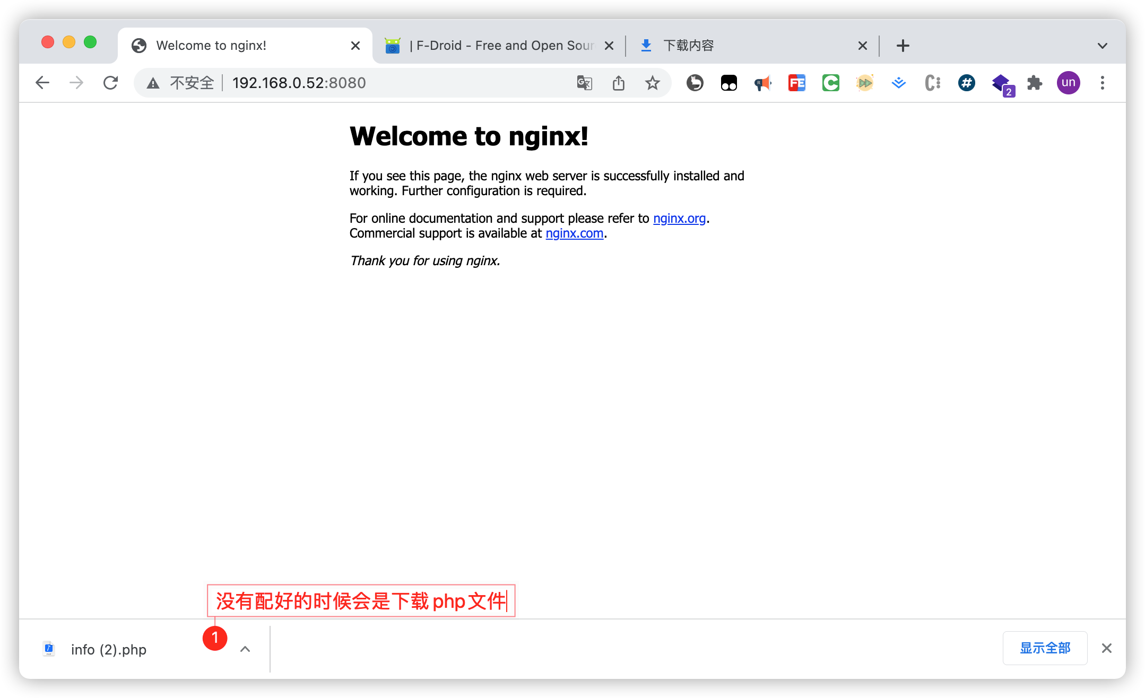Open the purple stack extension with badge 2

coord(1001,83)
